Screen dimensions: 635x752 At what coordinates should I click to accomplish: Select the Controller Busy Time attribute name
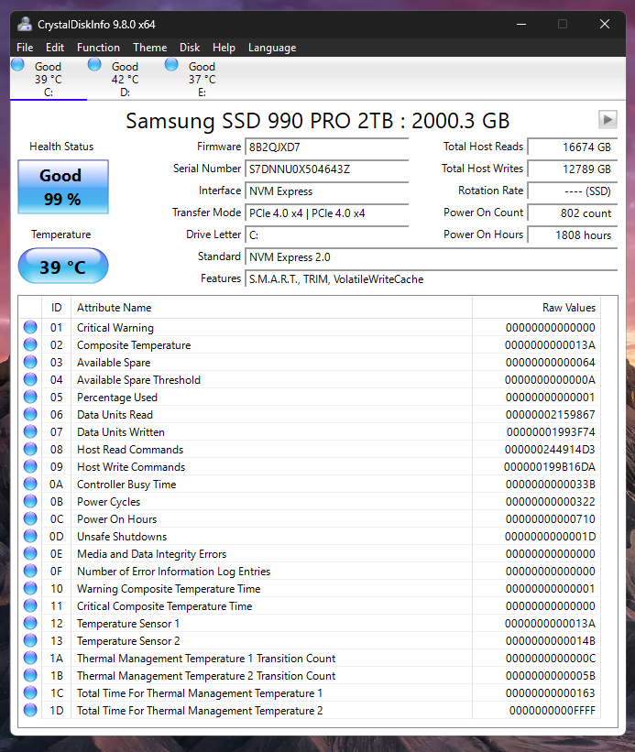pos(126,485)
